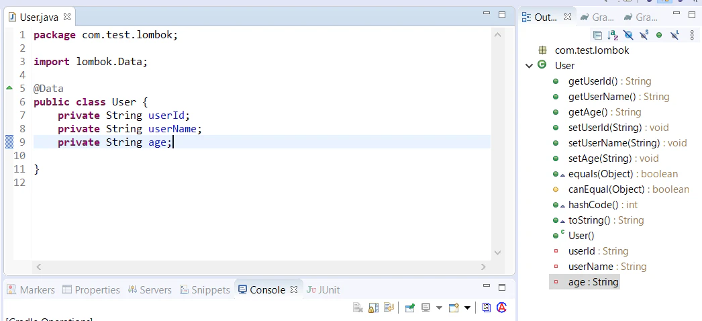Toggle Hide Local Types in Outline
702x321 pixels.
pyautogui.click(x=674, y=35)
